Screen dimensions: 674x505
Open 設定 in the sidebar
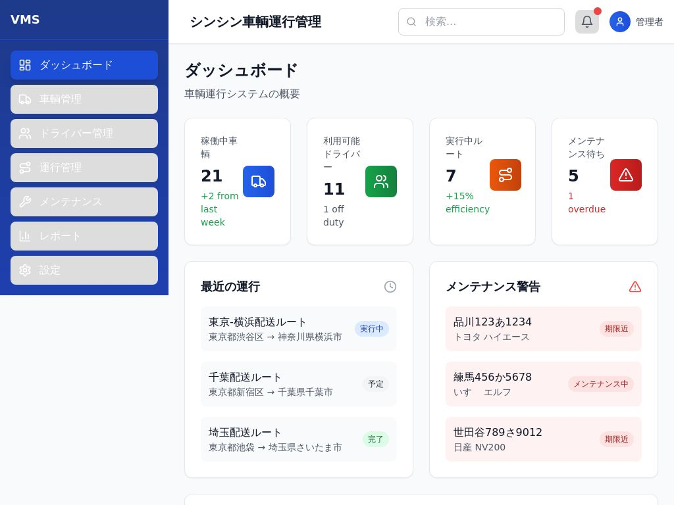tap(84, 270)
